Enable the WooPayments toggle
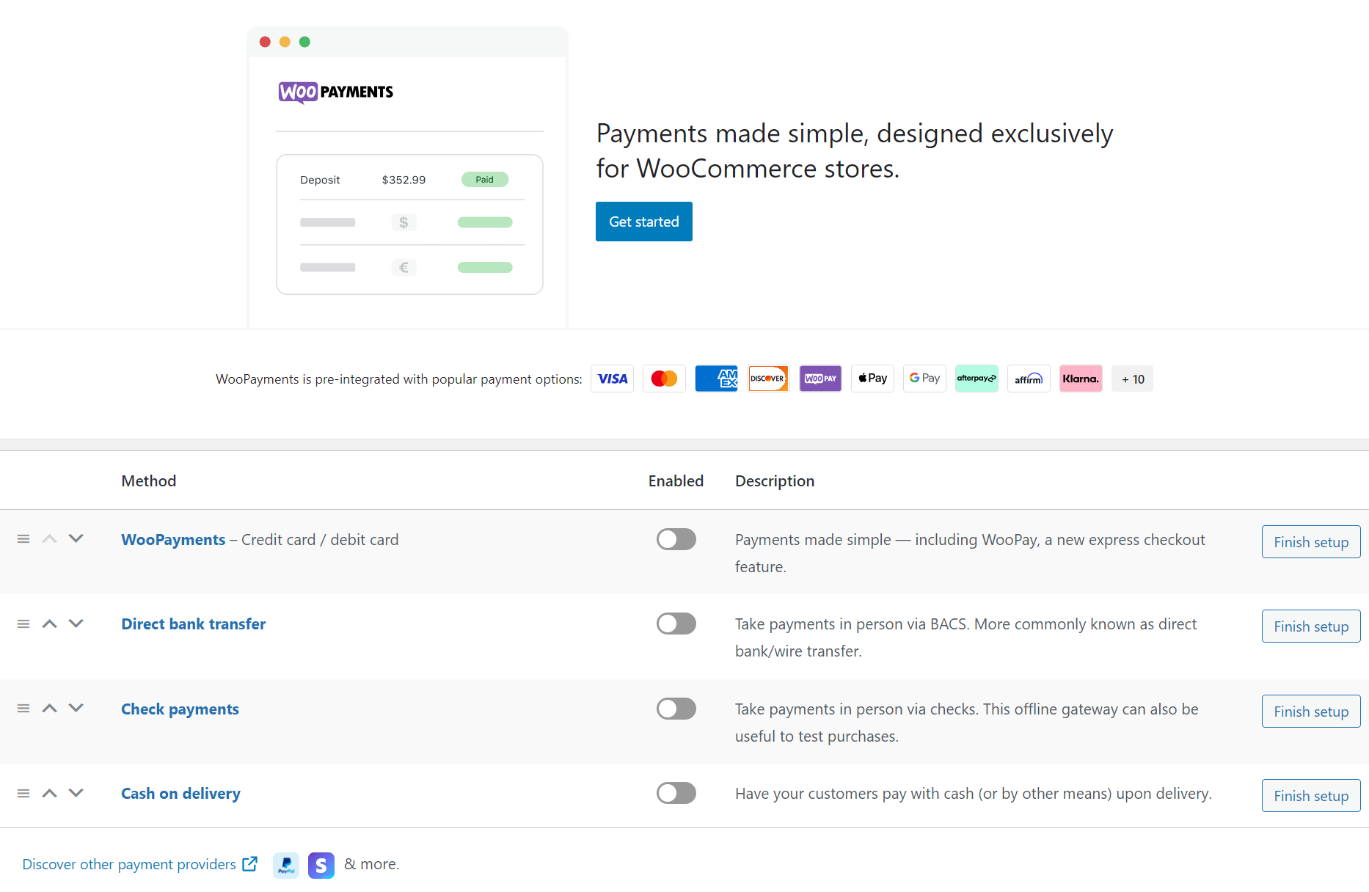The height and width of the screenshot is (892, 1369). point(676,539)
